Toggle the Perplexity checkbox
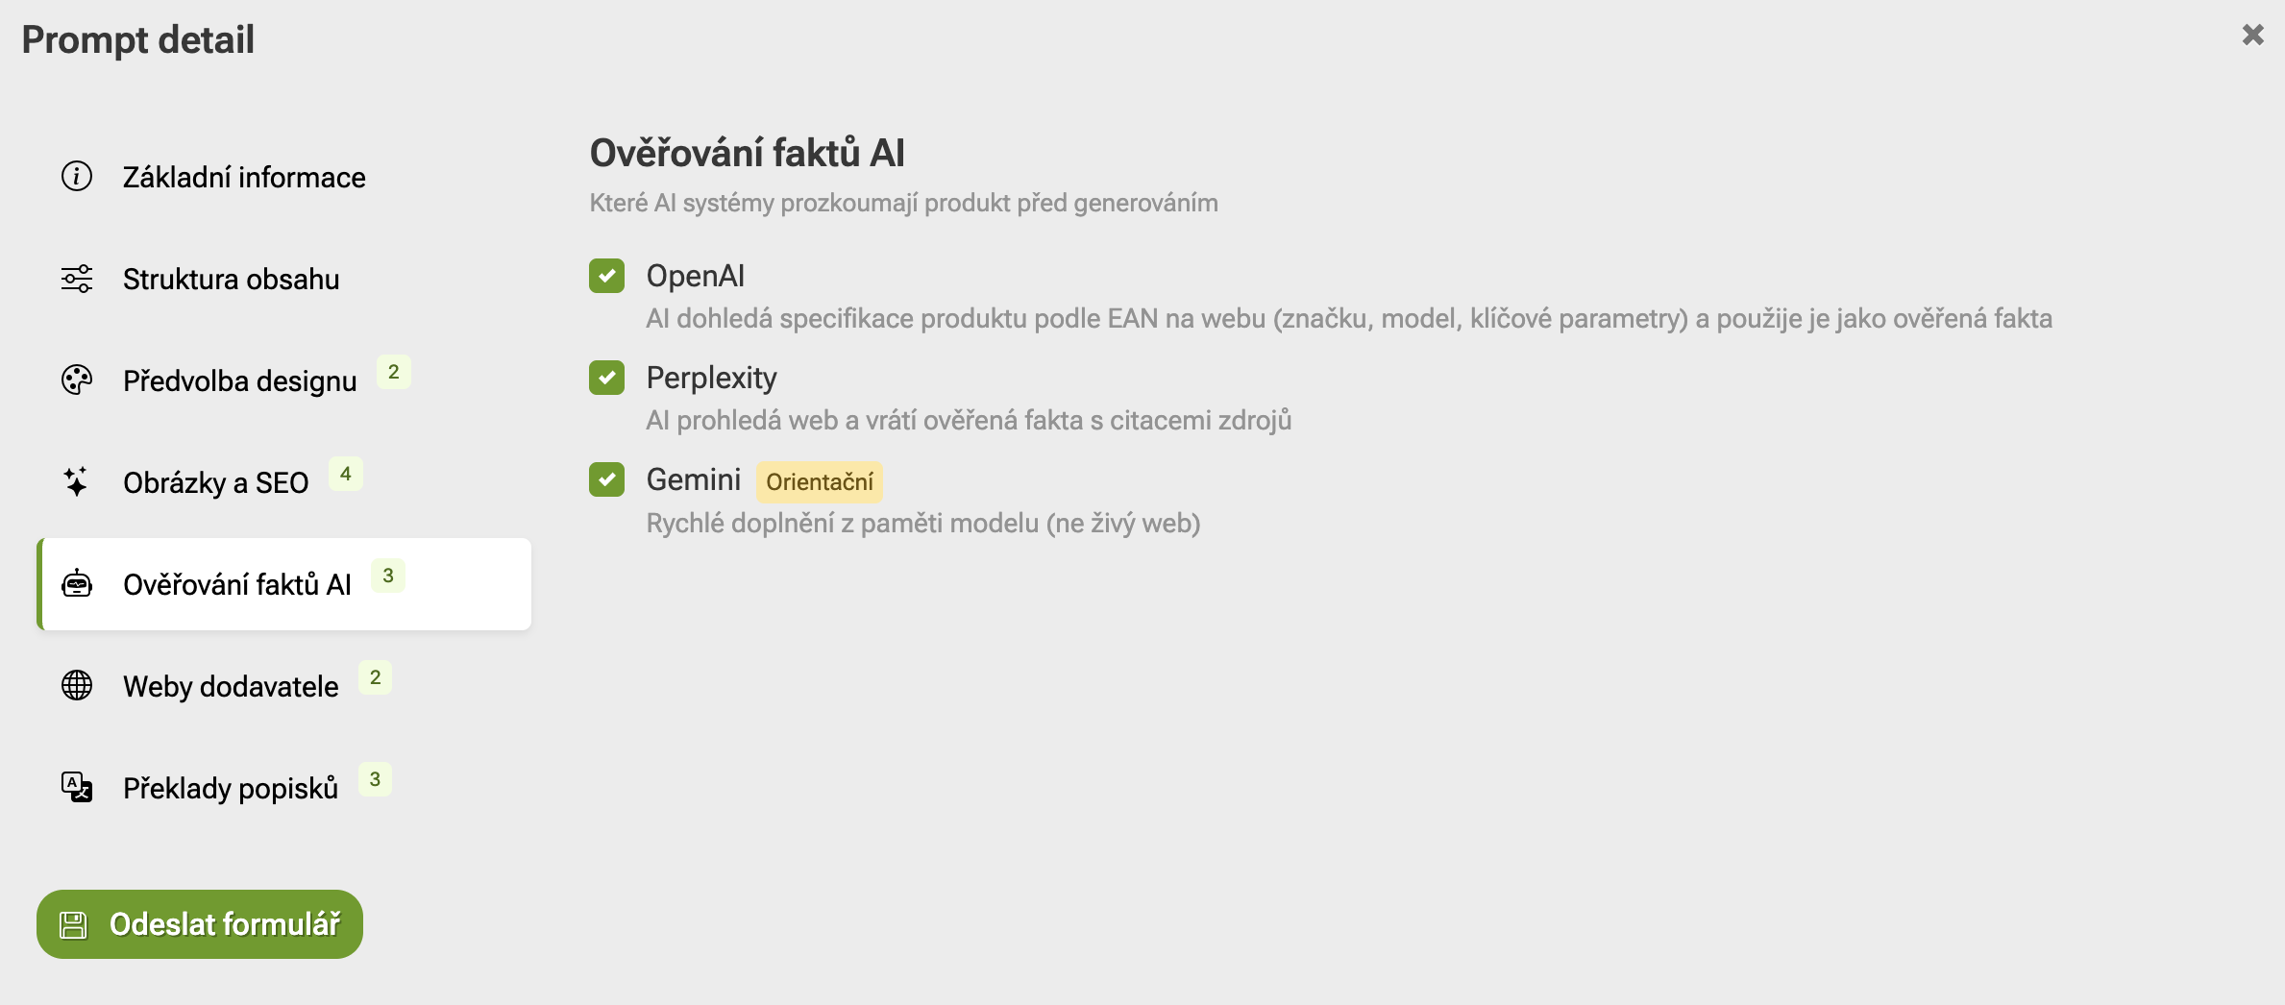The width and height of the screenshot is (2285, 1005). point(607,379)
